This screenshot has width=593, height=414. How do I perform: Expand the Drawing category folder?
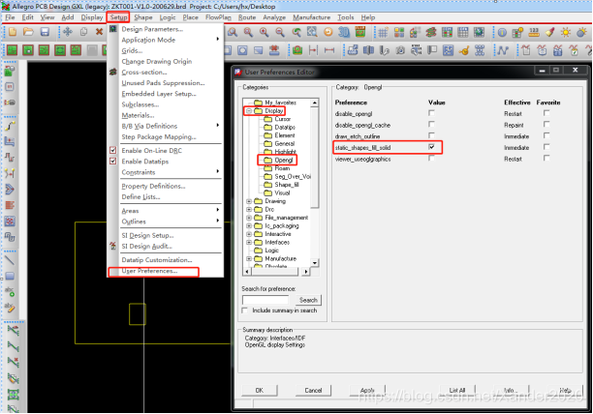pos(249,201)
